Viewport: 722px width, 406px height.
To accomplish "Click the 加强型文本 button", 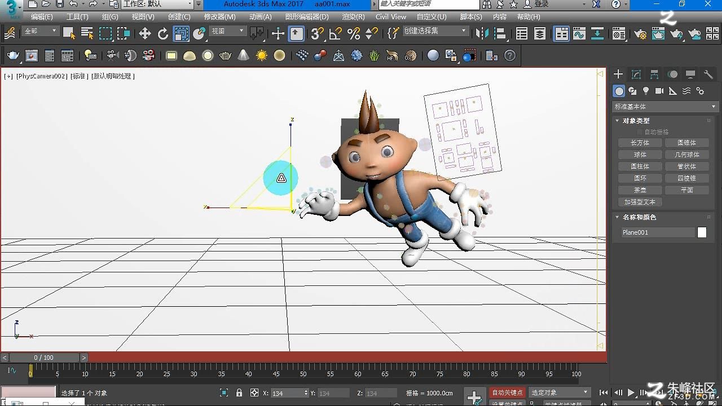I will pos(640,202).
